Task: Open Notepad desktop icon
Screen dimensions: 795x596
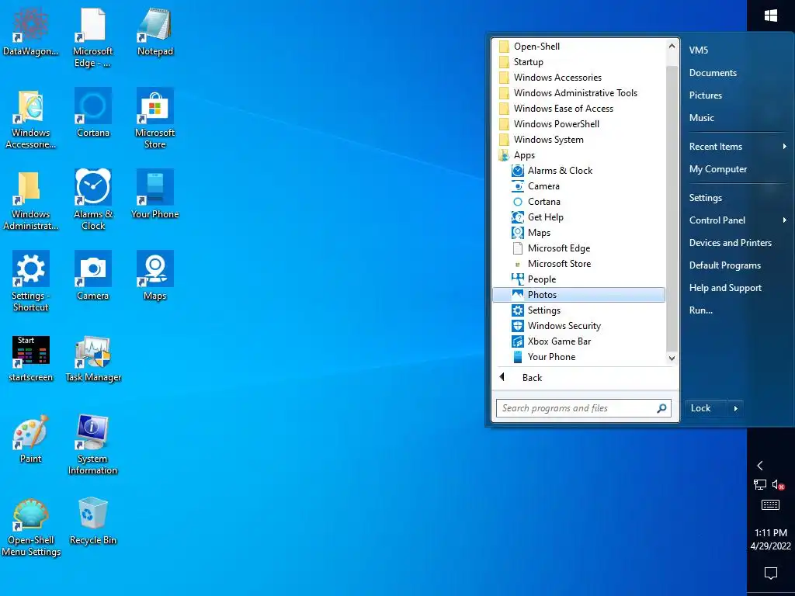Action: pos(155,32)
